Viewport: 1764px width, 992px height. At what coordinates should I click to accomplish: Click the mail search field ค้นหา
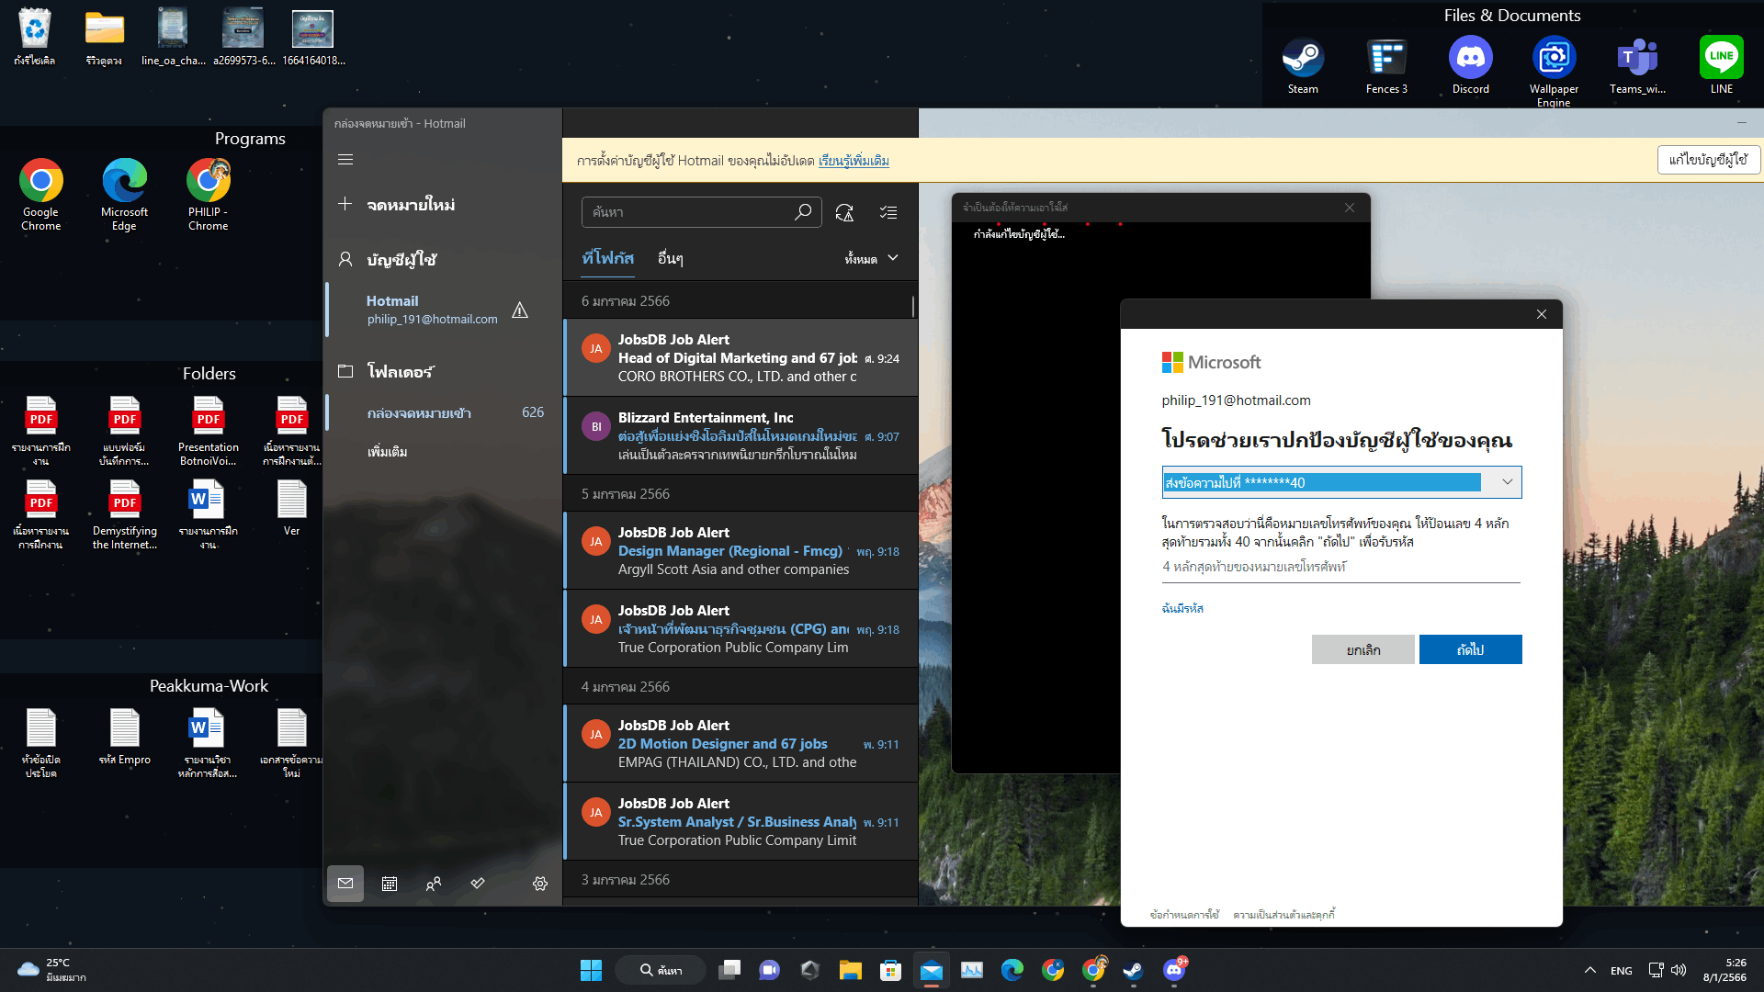tap(689, 212)
